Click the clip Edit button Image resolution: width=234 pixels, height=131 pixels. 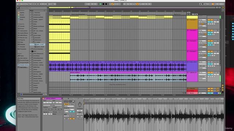tap(80, 117)
